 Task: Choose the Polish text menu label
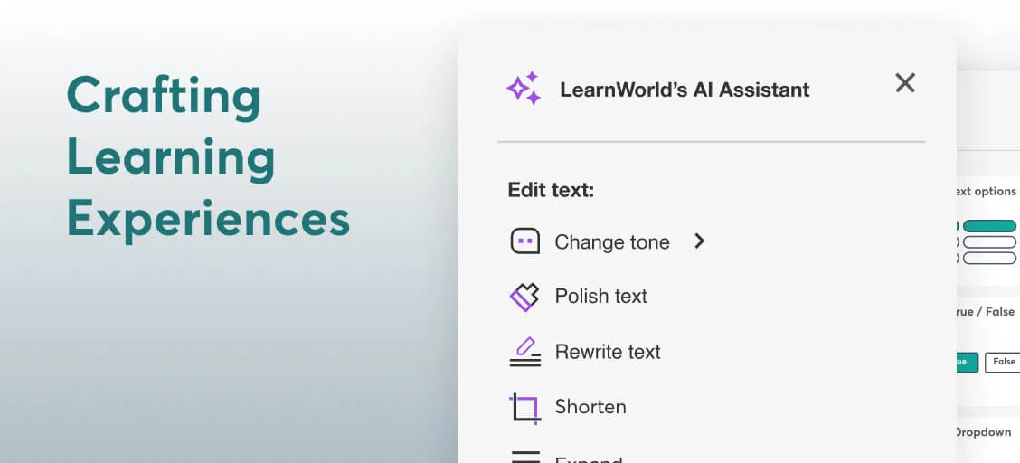(x=600, y=297)
